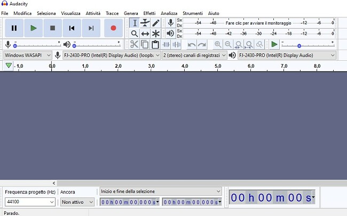Viewport: 347px width, 216px height.
Task: Select the Selection (I-beam) tool
Action: point(135,23)
